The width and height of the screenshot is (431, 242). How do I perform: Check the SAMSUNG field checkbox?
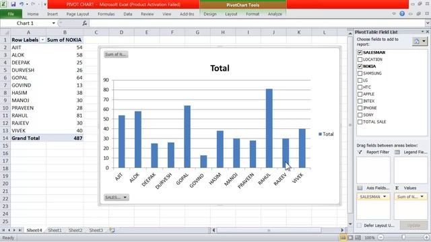coord(360,73)
